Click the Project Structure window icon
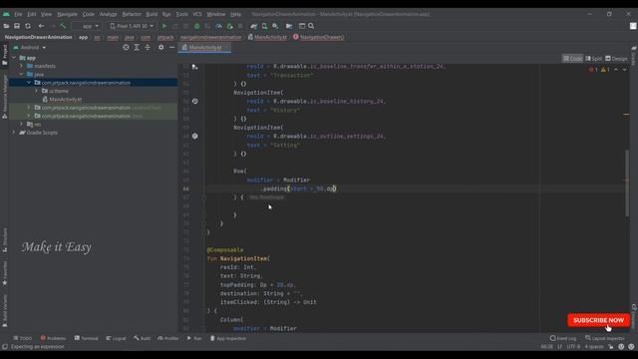 coord(302,26)
